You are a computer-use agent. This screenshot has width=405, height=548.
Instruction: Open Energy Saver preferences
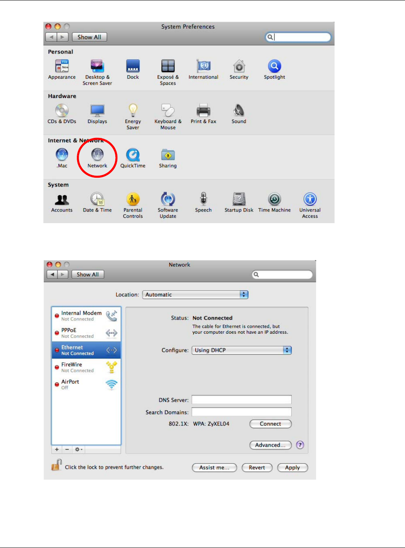click(133, 116)
